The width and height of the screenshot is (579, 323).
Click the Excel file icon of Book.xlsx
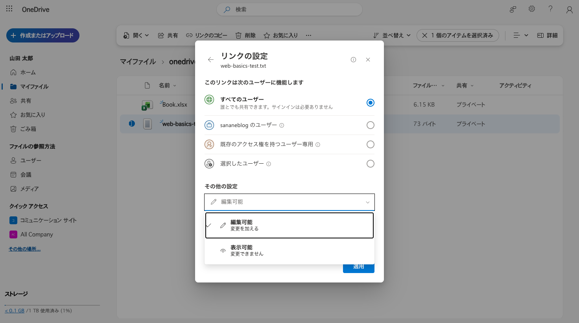click(x=147, y=105)
